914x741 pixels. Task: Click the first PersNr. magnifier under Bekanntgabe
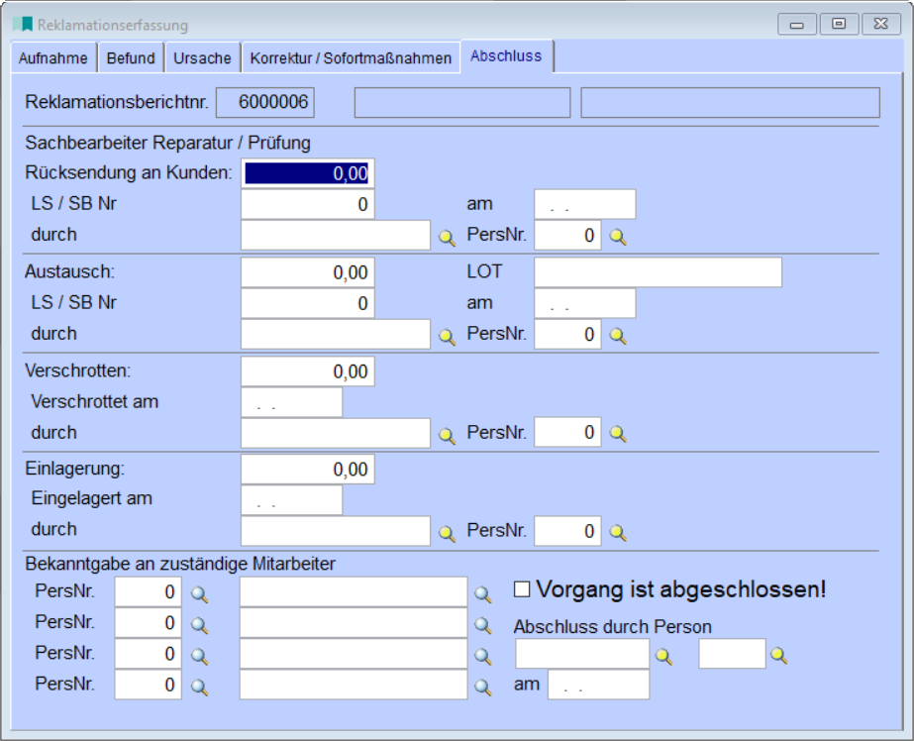click(x=199, y=594)
